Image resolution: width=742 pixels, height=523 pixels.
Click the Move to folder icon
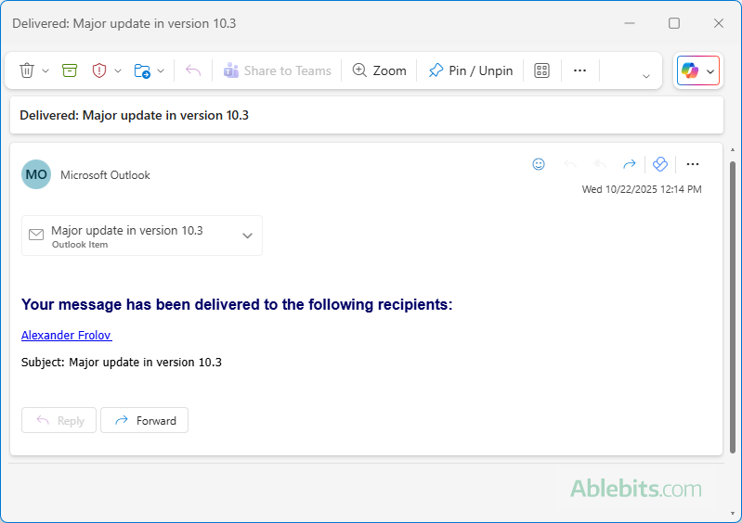142,70
